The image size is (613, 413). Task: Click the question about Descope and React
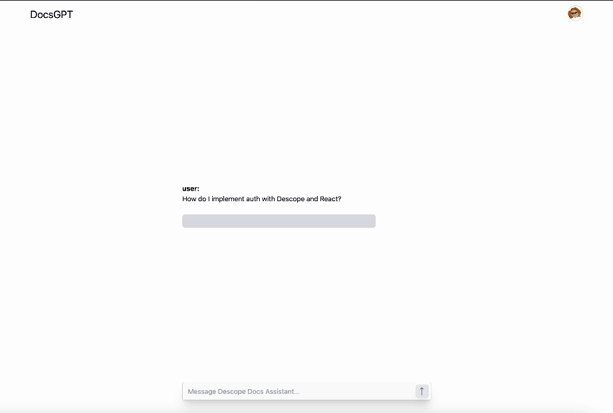pyautogui.click(x=261, y=199)
